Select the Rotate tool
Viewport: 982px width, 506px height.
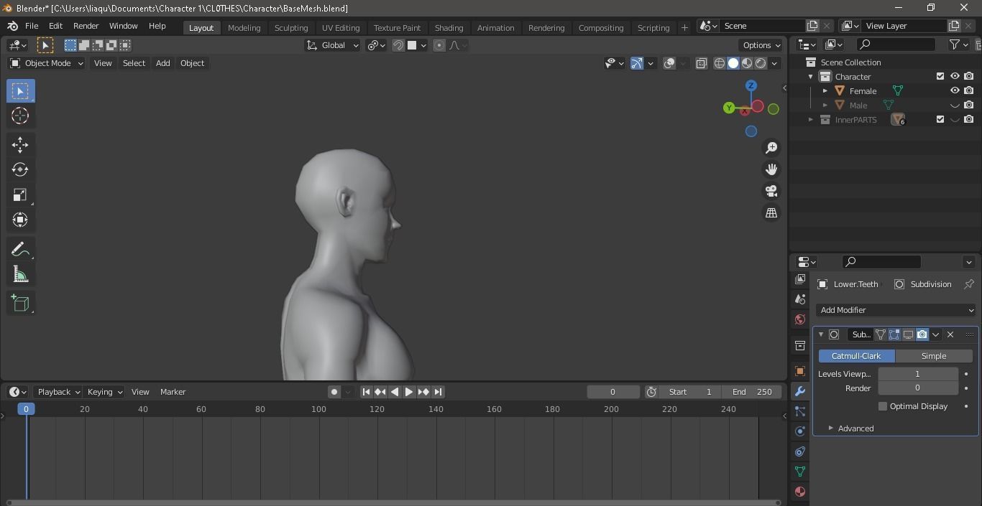[x=20, y=170]
